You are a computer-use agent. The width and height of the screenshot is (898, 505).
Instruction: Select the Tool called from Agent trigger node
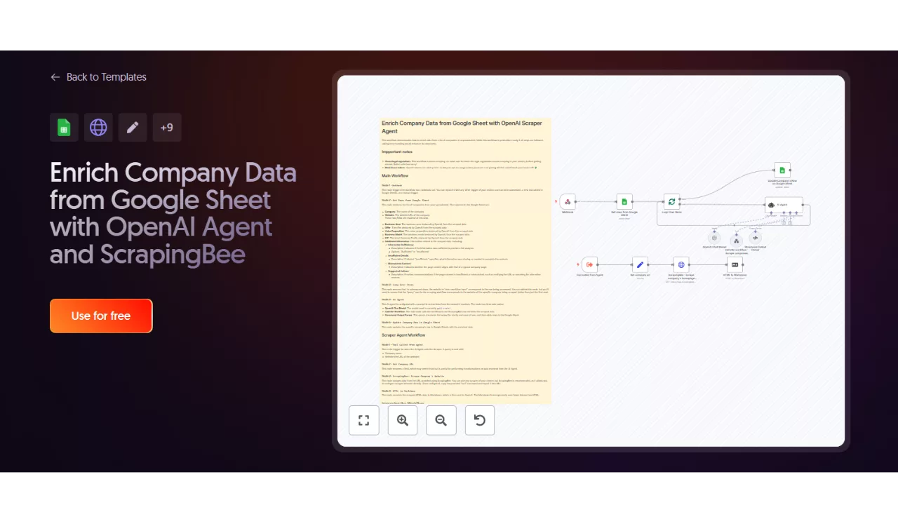click(x=589, y=264)
